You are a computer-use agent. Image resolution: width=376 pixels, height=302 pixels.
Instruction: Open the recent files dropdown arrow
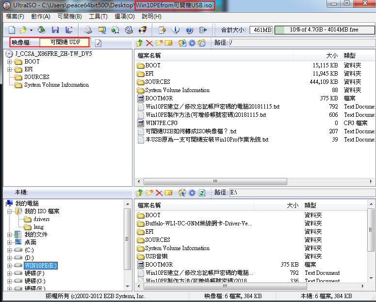[x=31, y=30]
